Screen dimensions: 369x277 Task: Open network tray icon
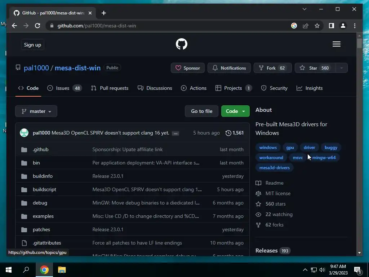tap(314, 270)
